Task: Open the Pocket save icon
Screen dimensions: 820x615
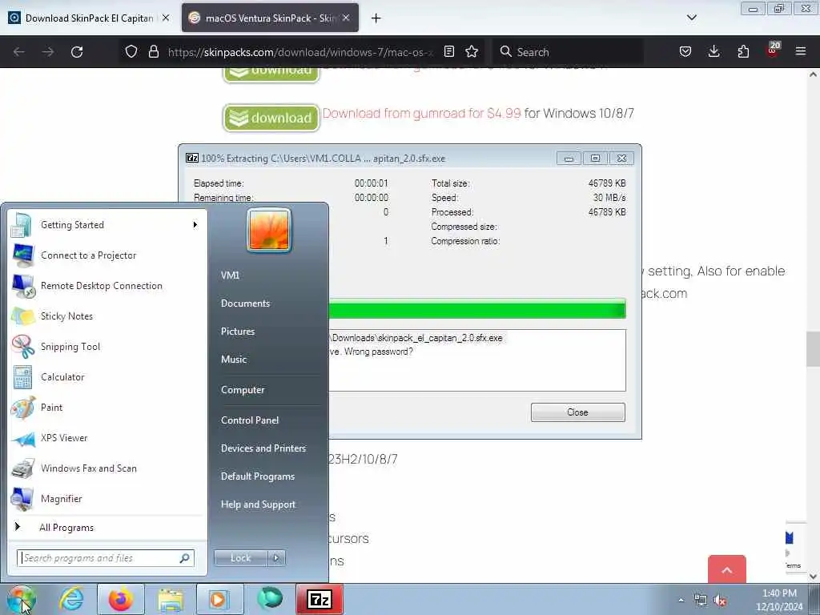Action: tap(685, 51)
